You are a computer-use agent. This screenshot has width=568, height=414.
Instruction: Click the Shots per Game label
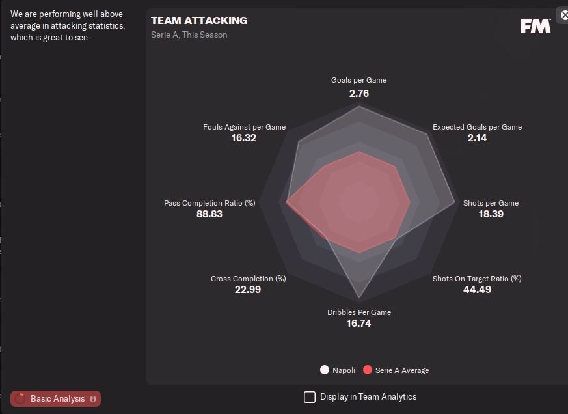[x=491, y=203]
